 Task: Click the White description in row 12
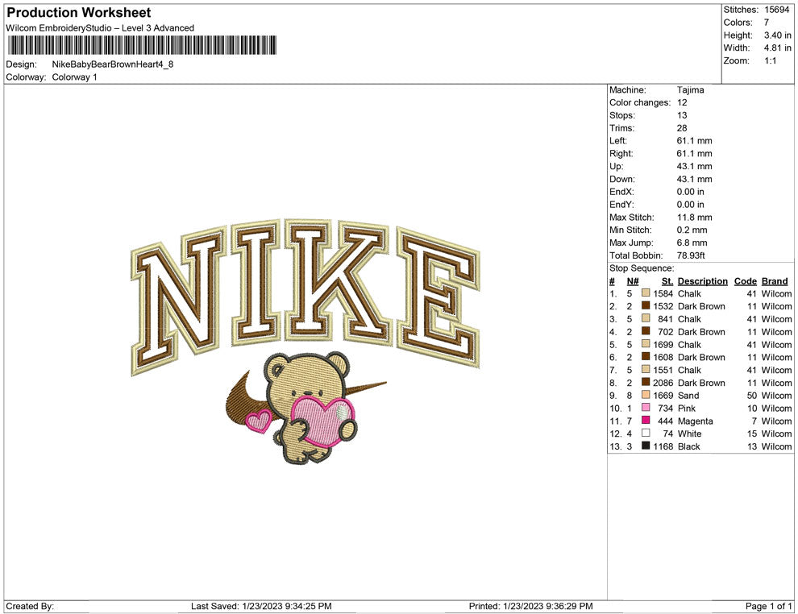[x=690, y=434]
